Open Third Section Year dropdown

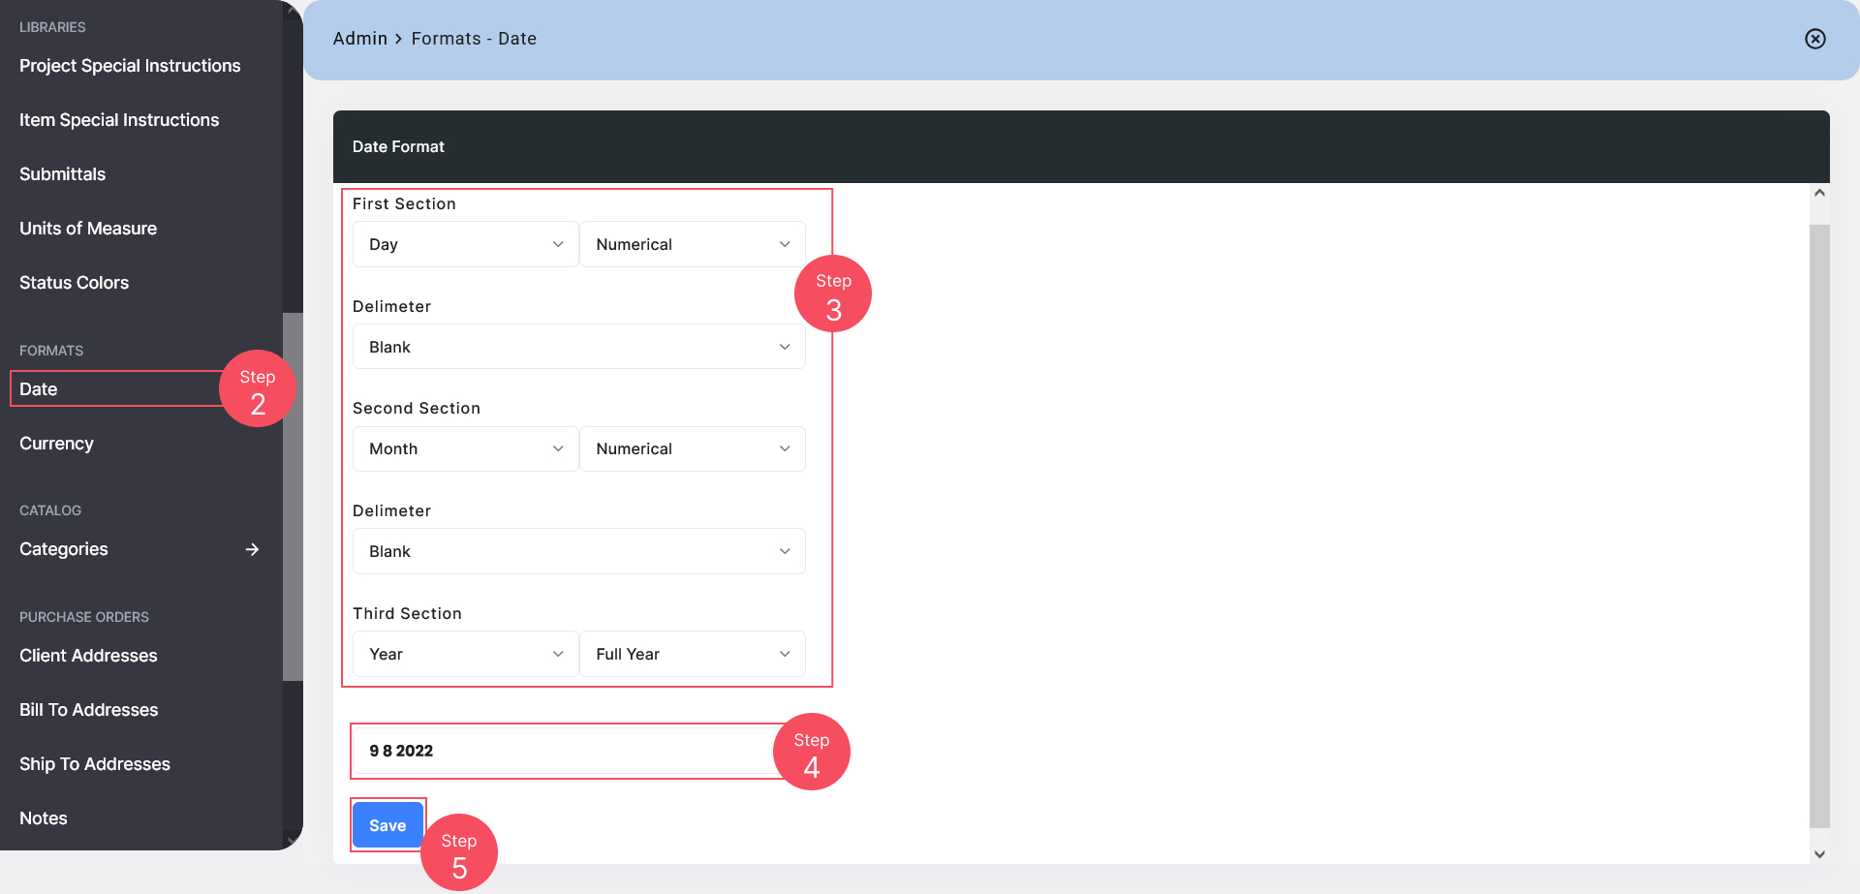(x=465, y=654)
